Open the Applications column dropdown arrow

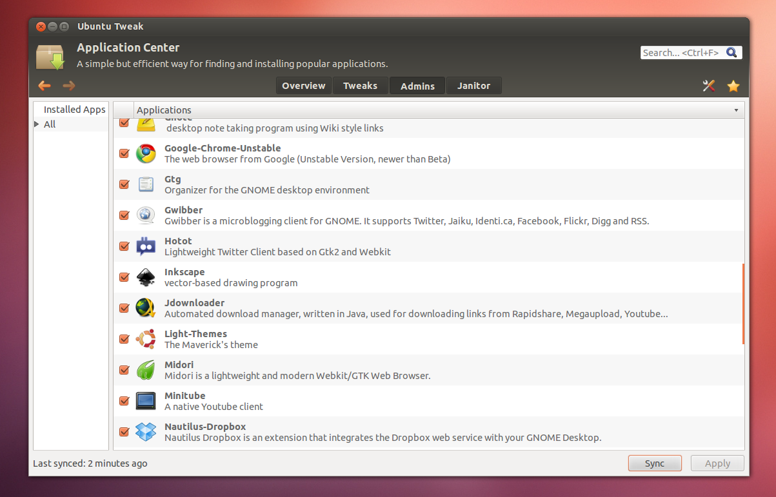[736, 110]
